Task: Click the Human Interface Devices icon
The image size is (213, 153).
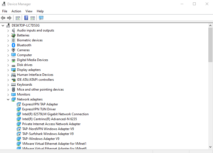Action: (13, 75)
